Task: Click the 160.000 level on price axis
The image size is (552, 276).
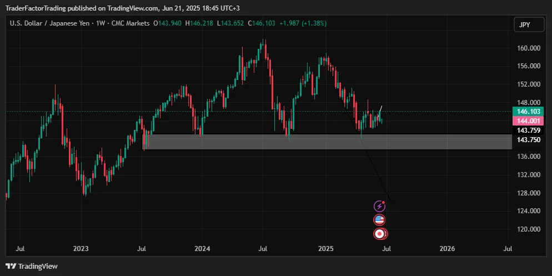Action: pyautogui.click(x=528, y=48)
